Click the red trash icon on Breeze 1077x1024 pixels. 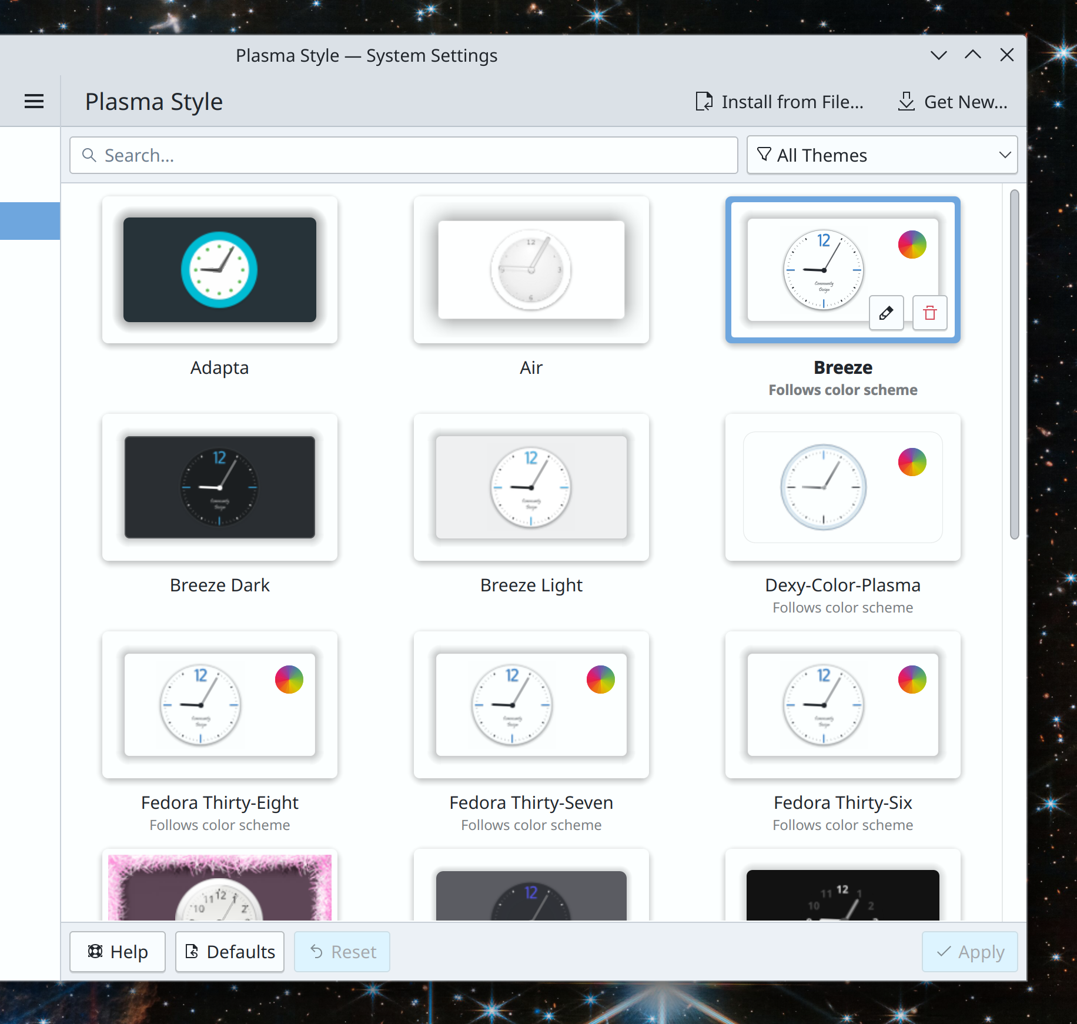pos(929,313)
